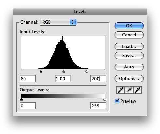Click the Channel dropdown blue arrow stepper
The image size is (160, 134).
click(73, 22)
